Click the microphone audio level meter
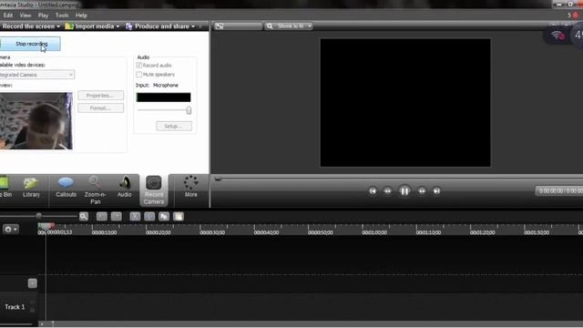583x328 pixels. tap(164, 97)
